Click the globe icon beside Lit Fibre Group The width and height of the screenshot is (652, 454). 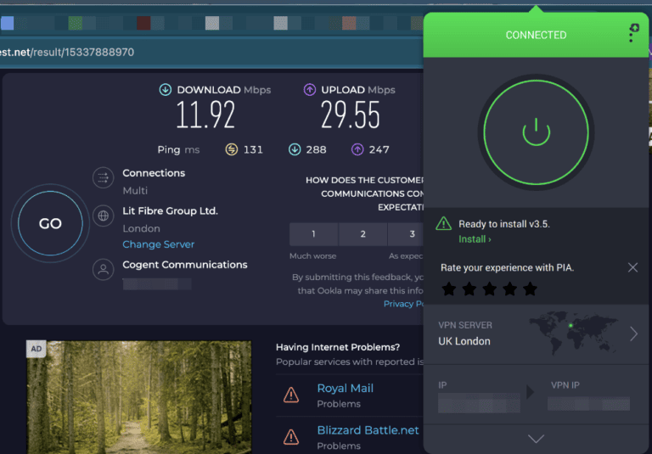click(104, 216)
